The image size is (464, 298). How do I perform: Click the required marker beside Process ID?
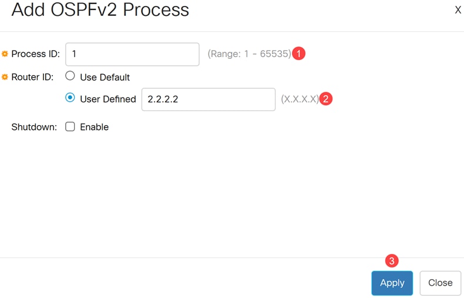click(x=5, y=54)
